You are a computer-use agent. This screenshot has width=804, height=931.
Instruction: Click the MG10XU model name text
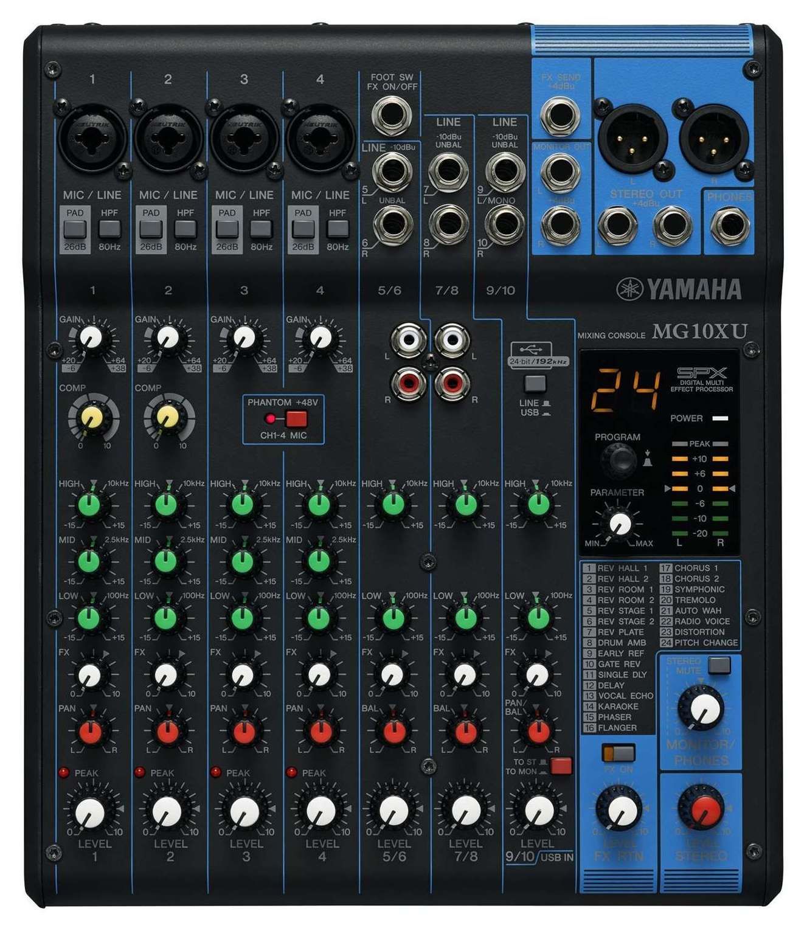pyautogui.click(x=700, y=331)
